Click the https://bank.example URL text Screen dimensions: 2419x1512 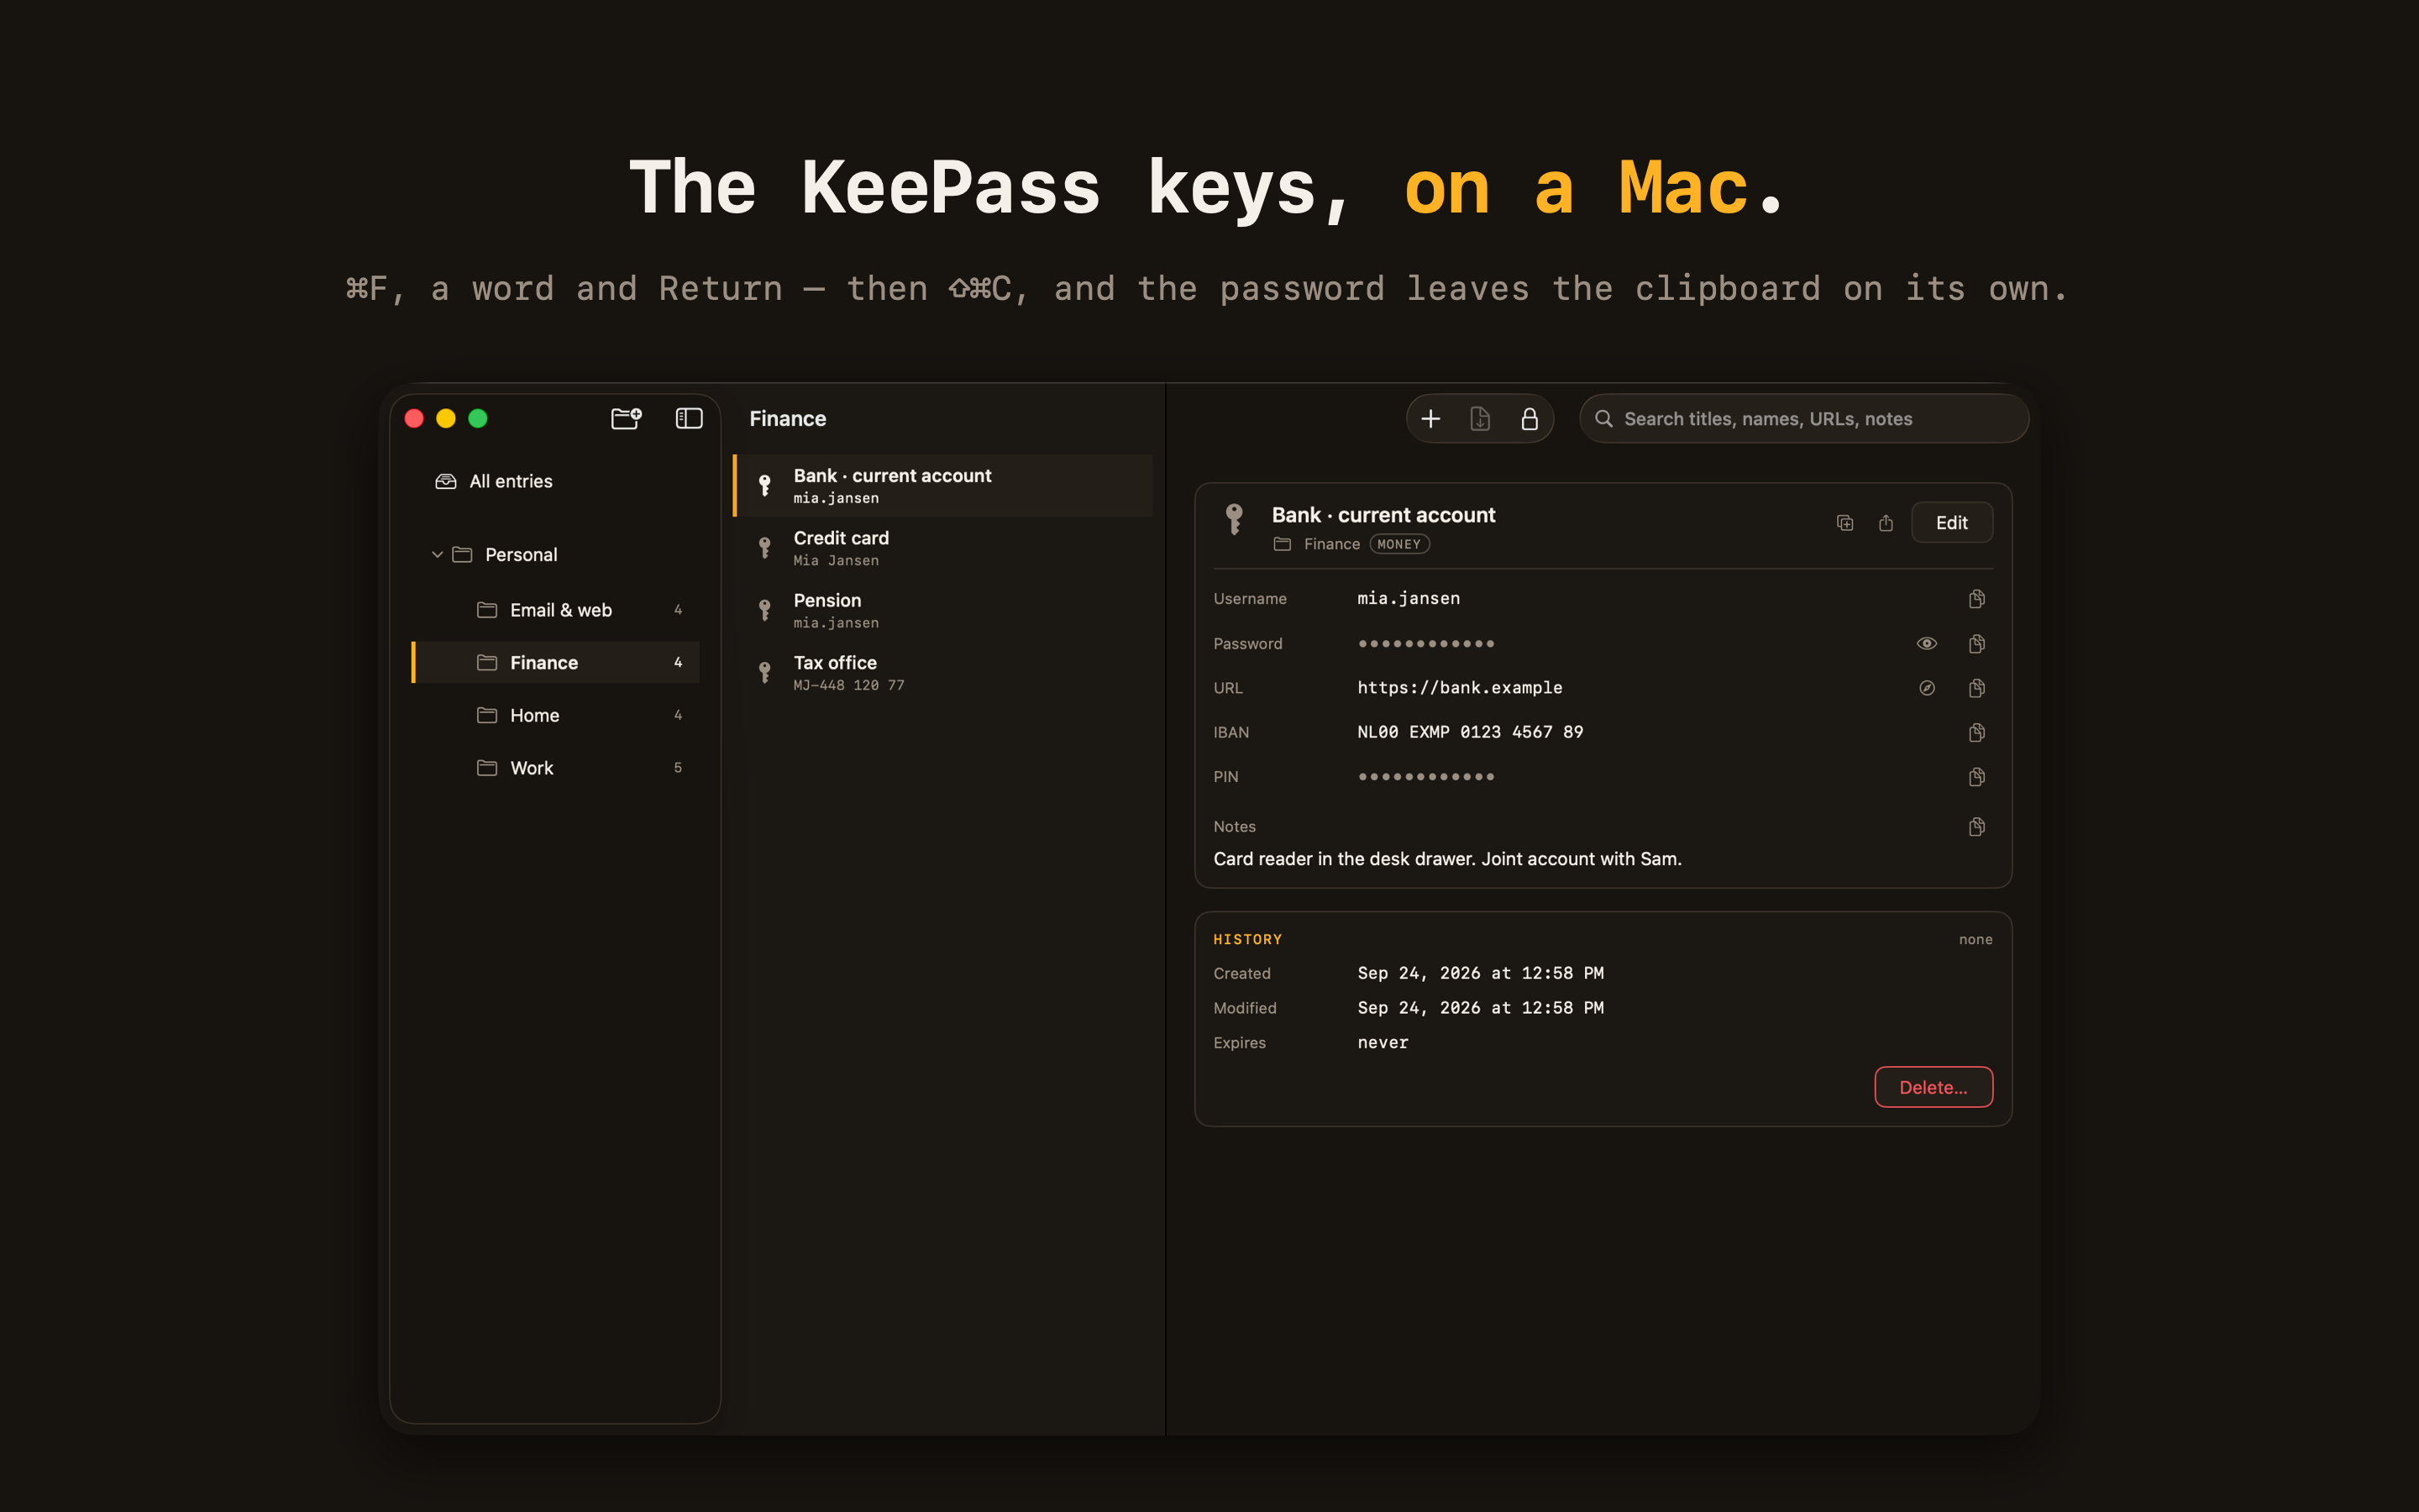(1460, 688)
